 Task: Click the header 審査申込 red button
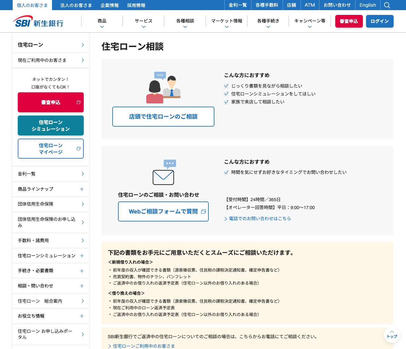coord(349,21)
